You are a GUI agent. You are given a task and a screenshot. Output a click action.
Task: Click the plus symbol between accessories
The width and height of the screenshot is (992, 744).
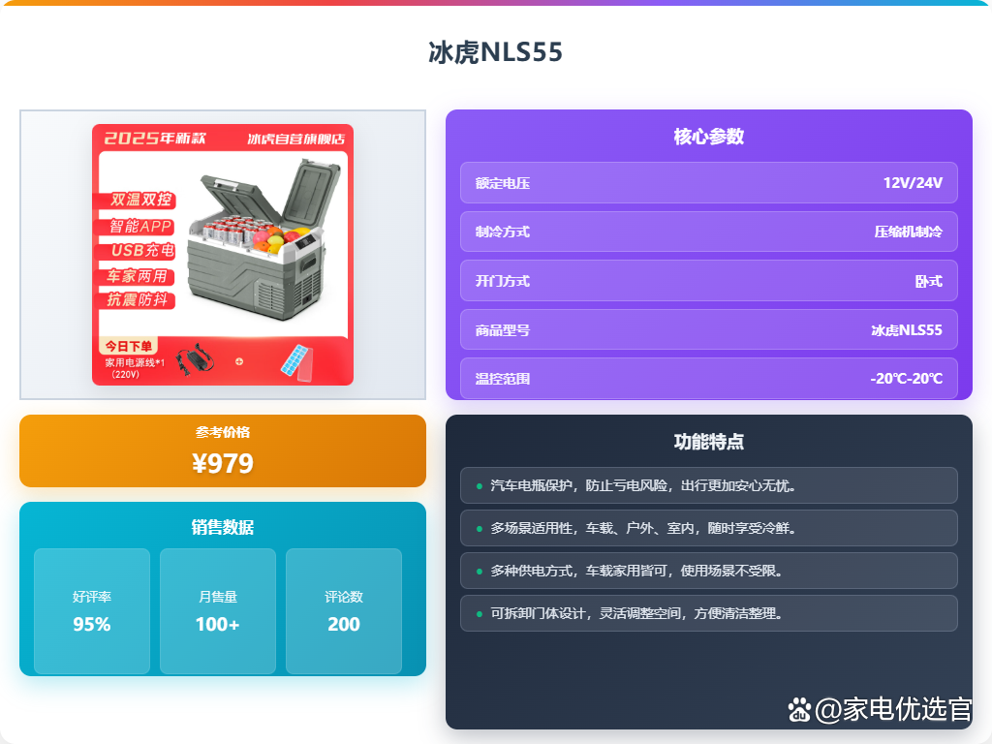[x=239, y=362]
